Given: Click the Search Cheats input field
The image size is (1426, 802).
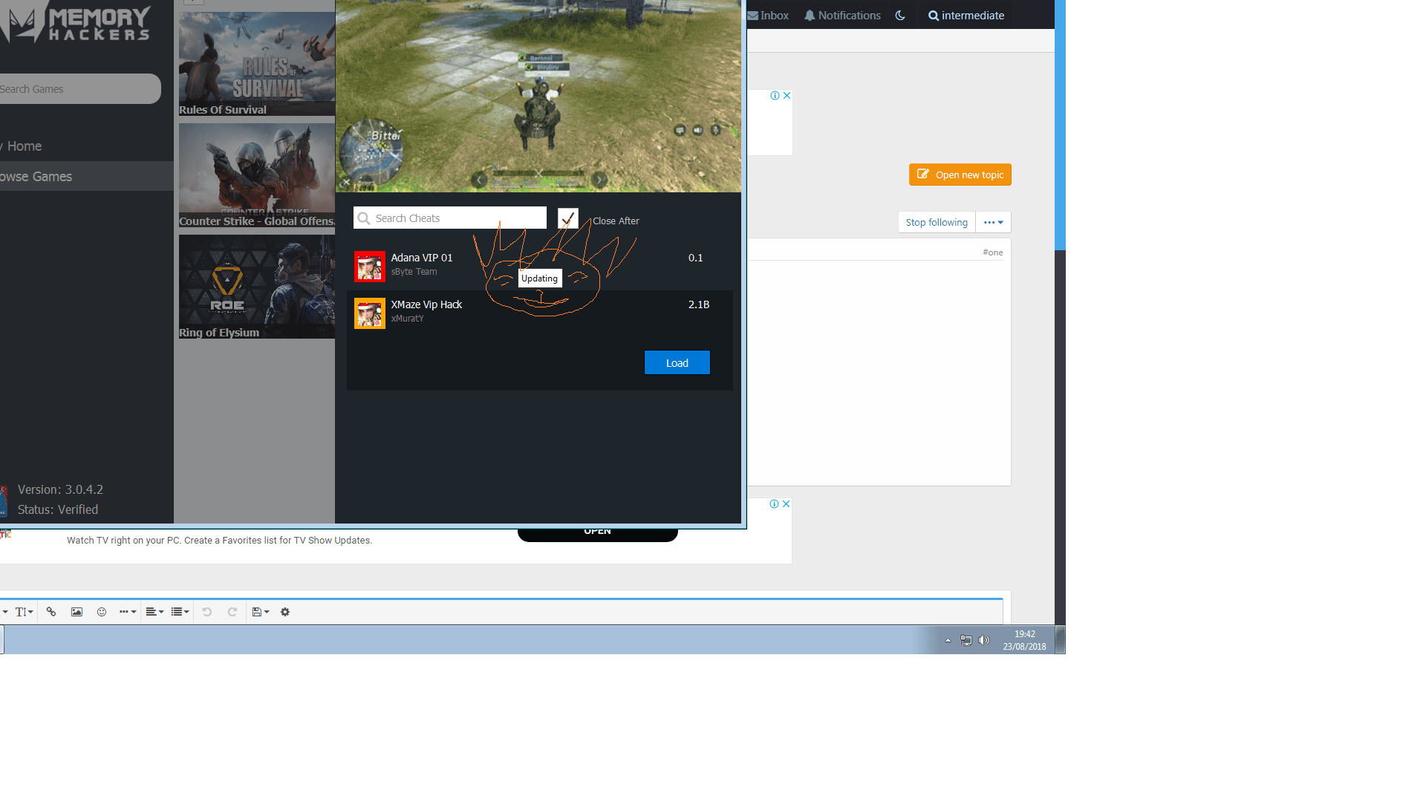Looking at the screenshot, I should (x=450, y=218).
